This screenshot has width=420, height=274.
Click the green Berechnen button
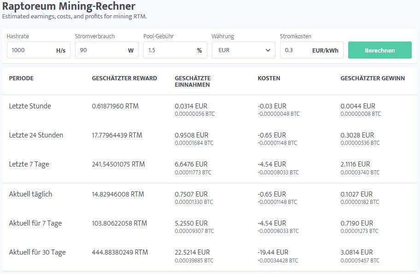[379, 50]
